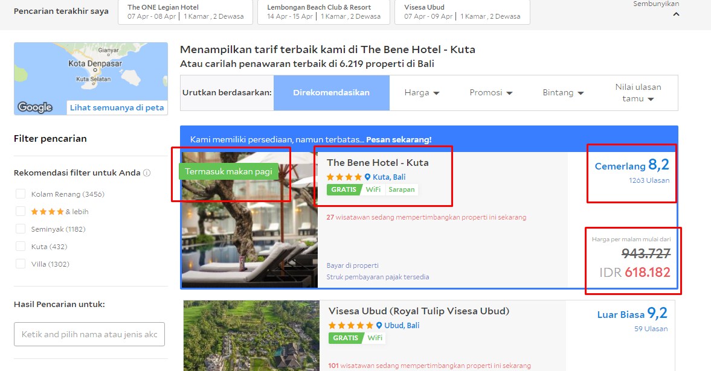Enable the four stars & lebih filter
The height and width of the screenshot is (371, 711).
coord(21,212)
